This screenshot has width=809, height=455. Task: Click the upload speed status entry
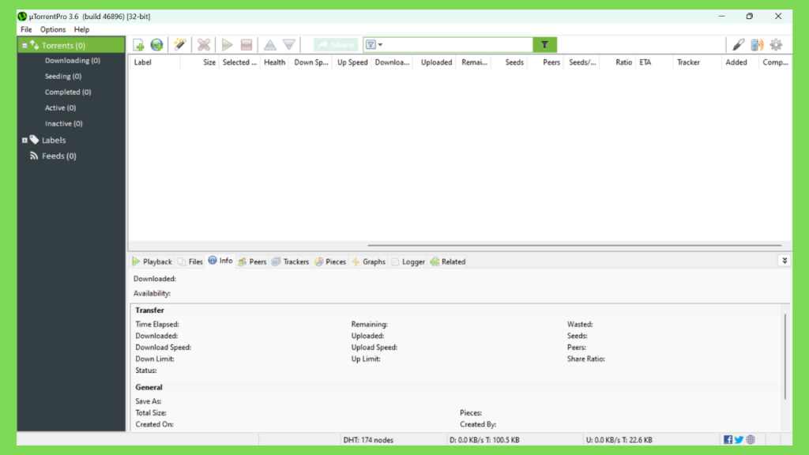[619, 440]
